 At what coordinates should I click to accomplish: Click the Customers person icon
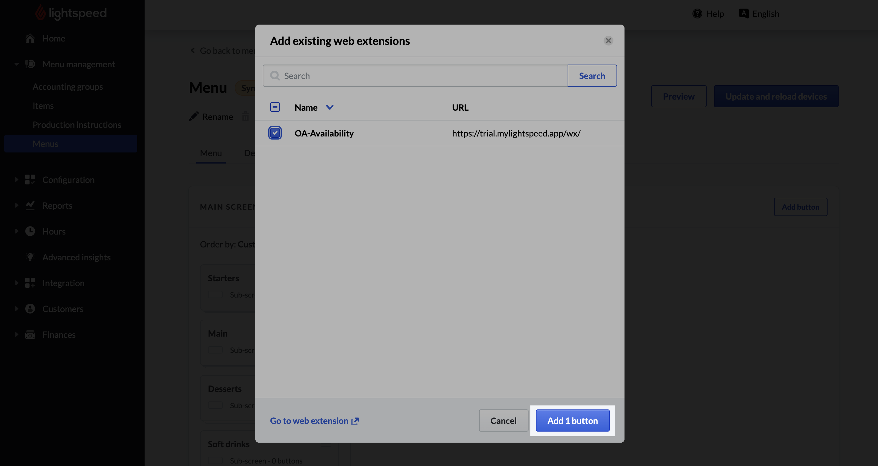point(30,309)
